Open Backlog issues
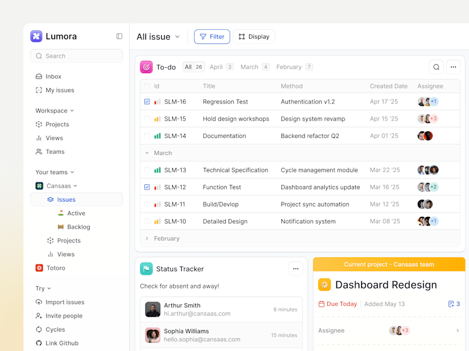The image size is (469, 351). click(x=74, y=227)
